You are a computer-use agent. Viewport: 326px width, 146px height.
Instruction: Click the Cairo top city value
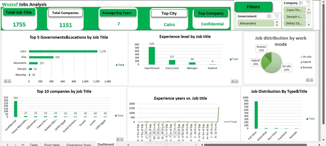coord(169,25)
